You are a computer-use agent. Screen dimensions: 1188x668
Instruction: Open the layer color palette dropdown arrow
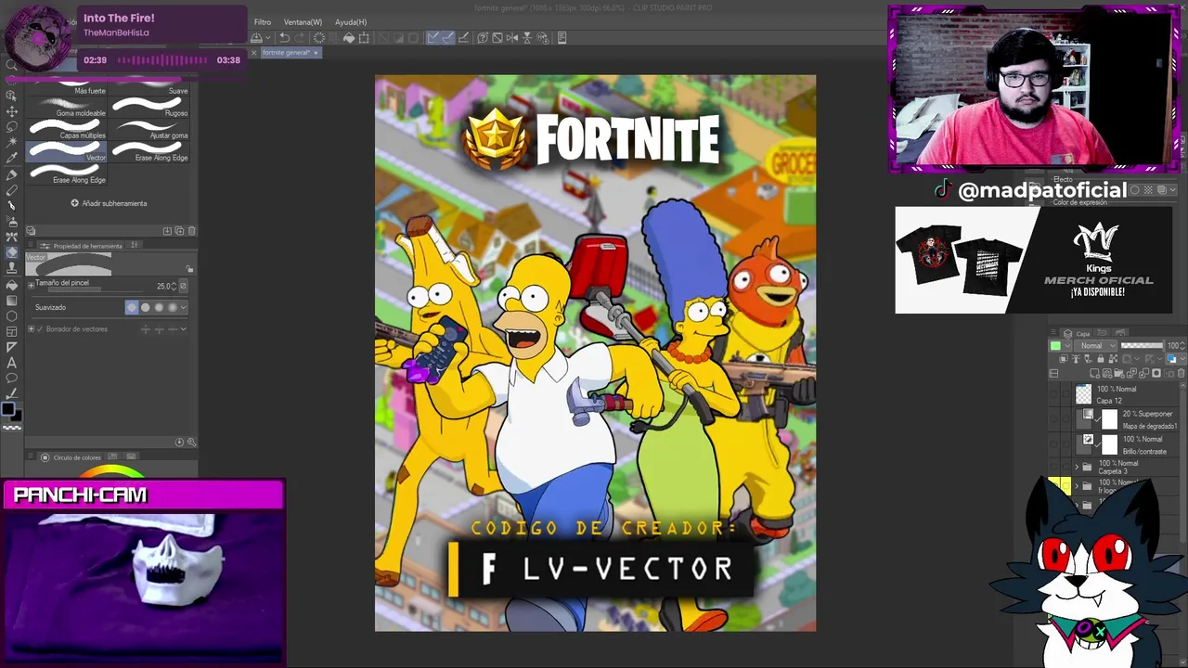[x=1067, y=346]
